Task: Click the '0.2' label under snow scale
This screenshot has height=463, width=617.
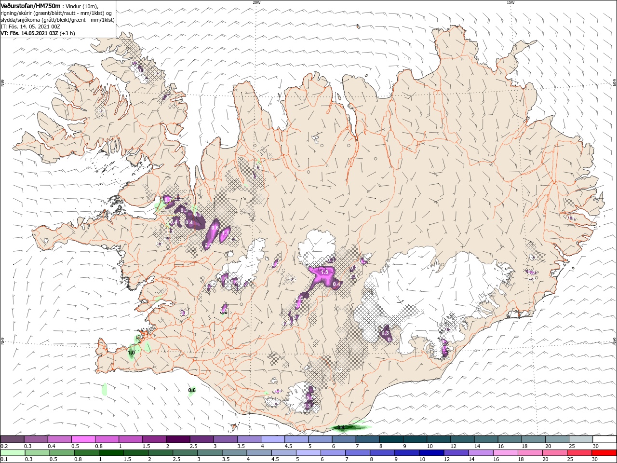Action: 4,446
